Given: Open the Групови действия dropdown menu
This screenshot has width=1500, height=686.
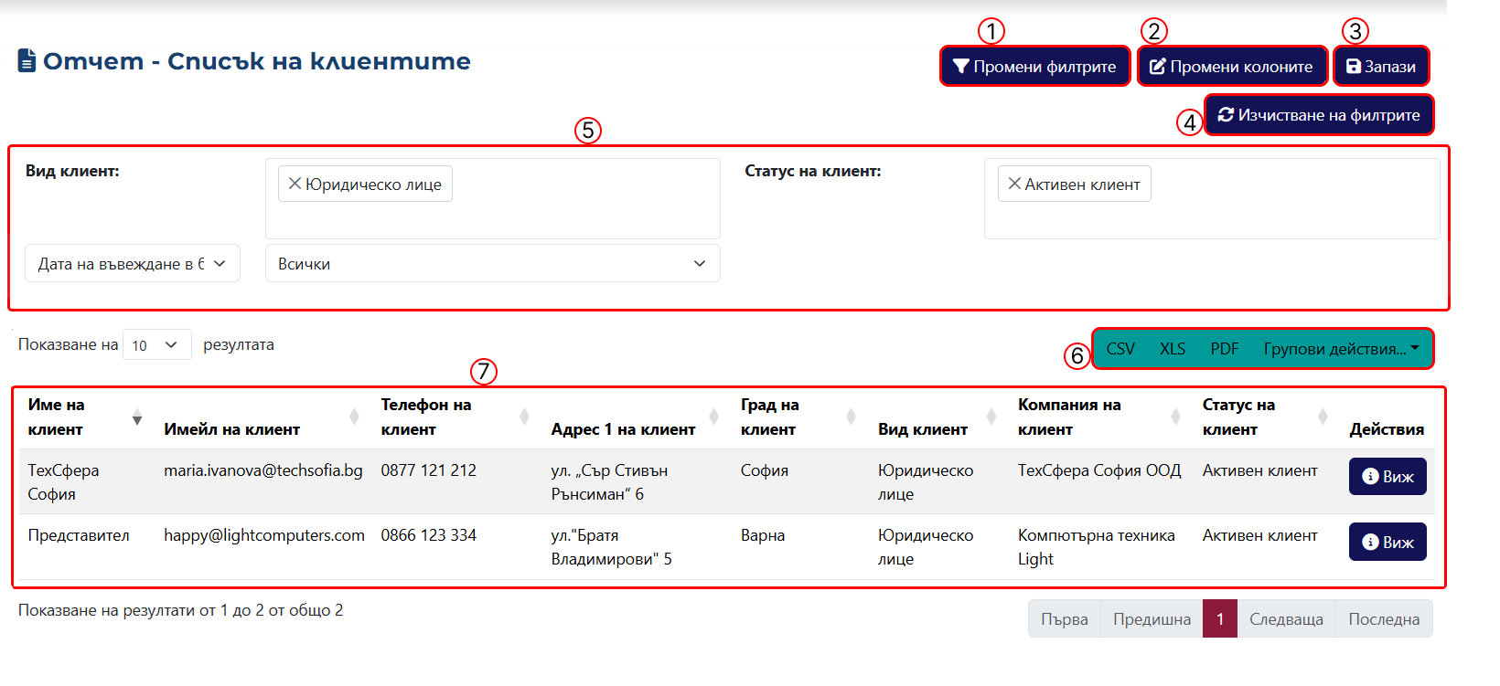Looking at the screenshot, I should pos(1342,349).
